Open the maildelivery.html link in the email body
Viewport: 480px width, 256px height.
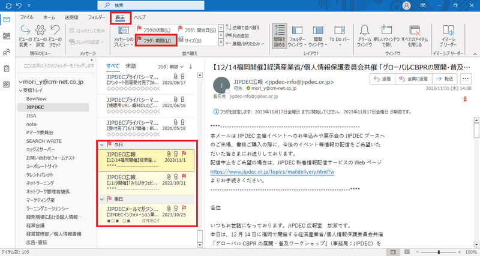(272, 171)
